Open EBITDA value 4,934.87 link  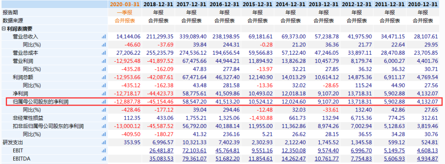[427, 159]
